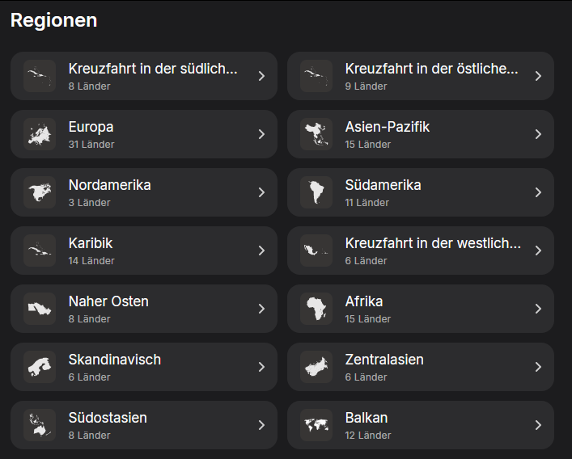Viewport: 572px width, 459px height.
Task: Click the Südostasien map icon
Action: (40, 425)
